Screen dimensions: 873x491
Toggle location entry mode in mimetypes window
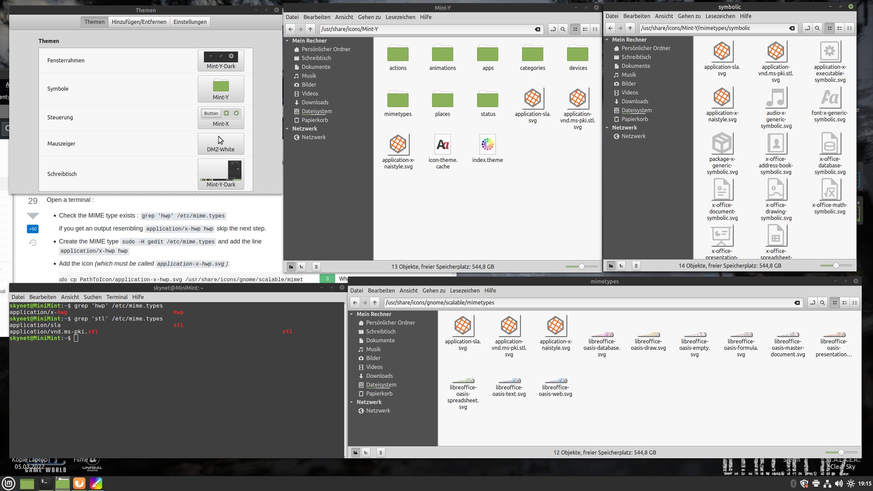[x=813, y=303]
